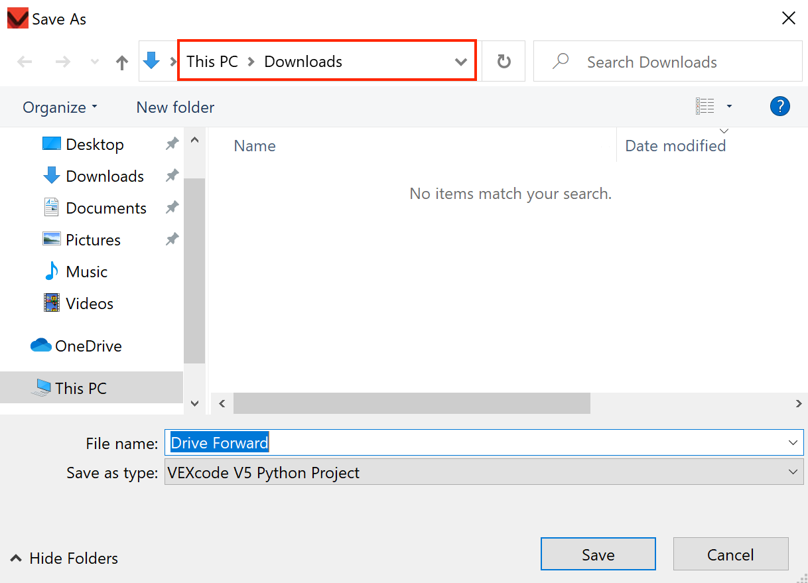Refresh the Downloads folder view
This screenshot has width=808, height=583.
[504, 62]
